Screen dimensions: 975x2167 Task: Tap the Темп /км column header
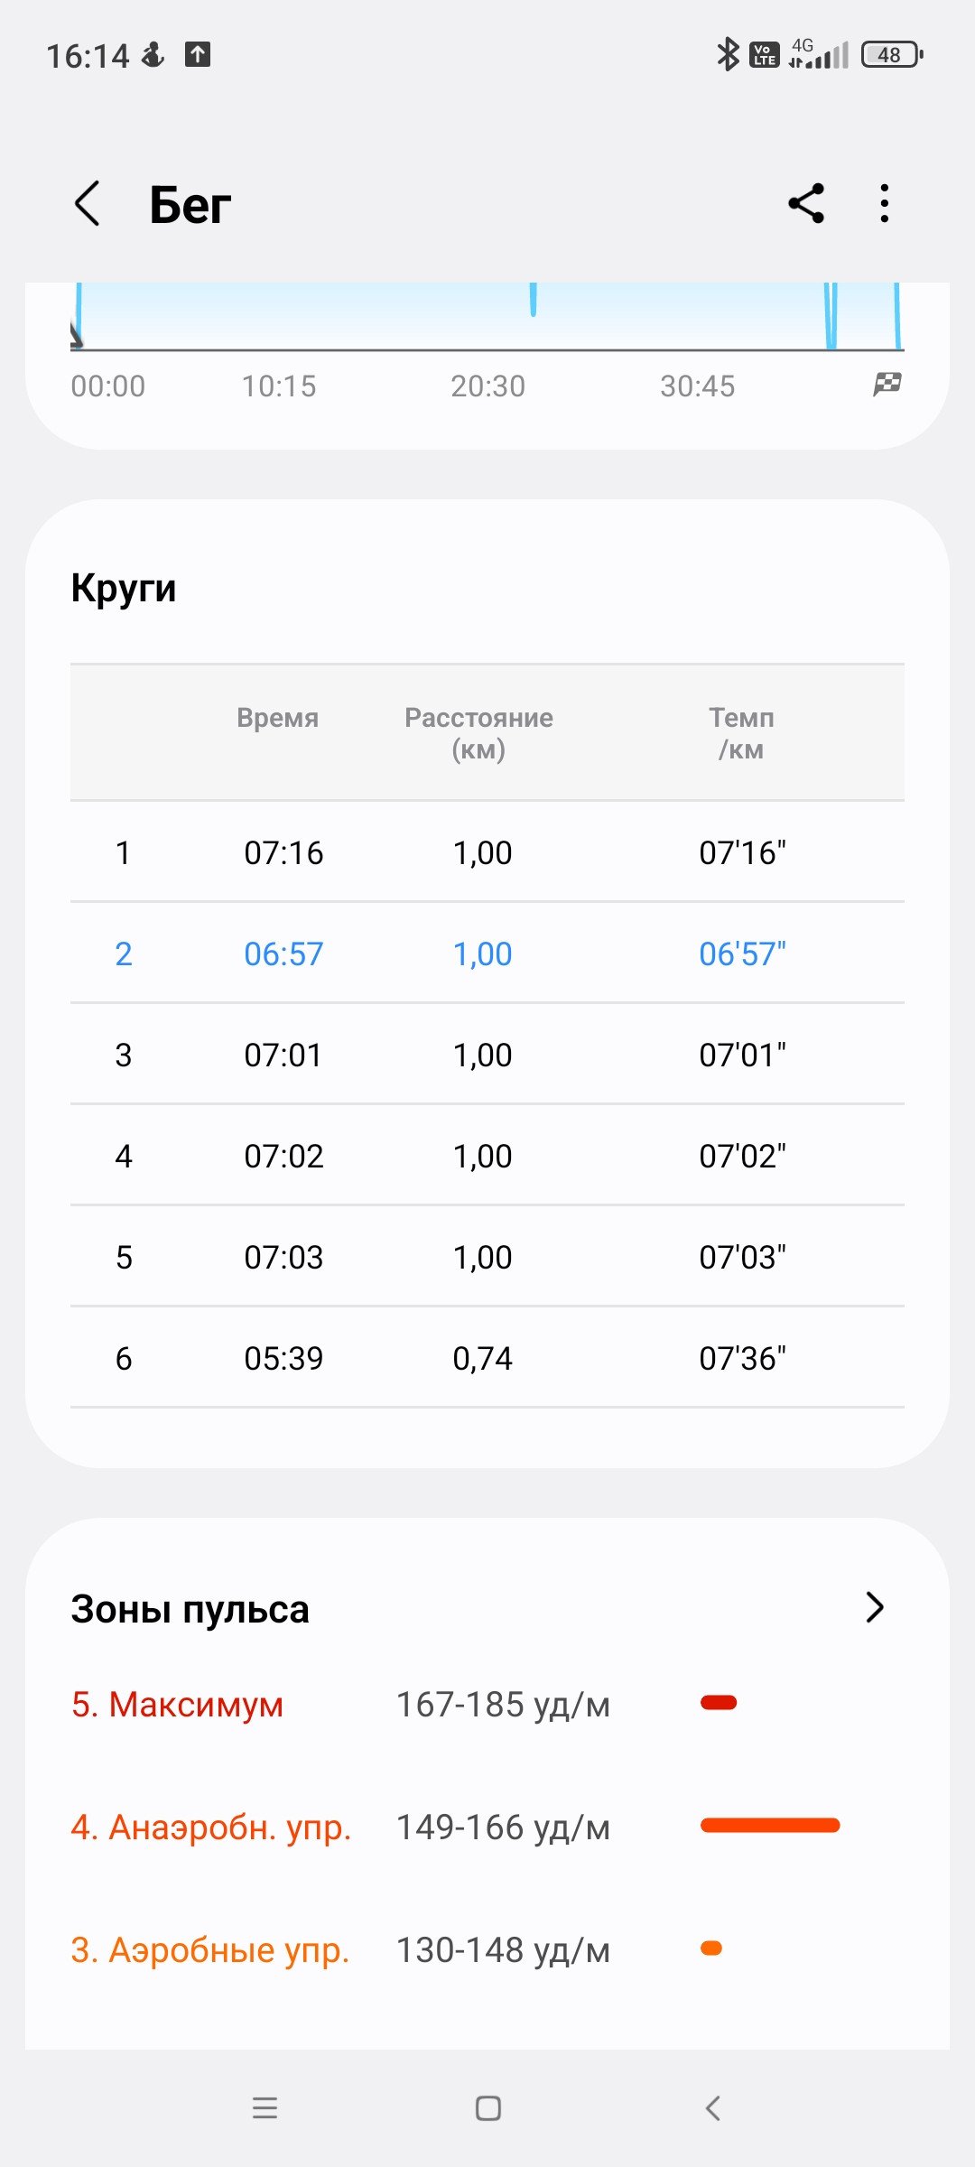(741, 733)
